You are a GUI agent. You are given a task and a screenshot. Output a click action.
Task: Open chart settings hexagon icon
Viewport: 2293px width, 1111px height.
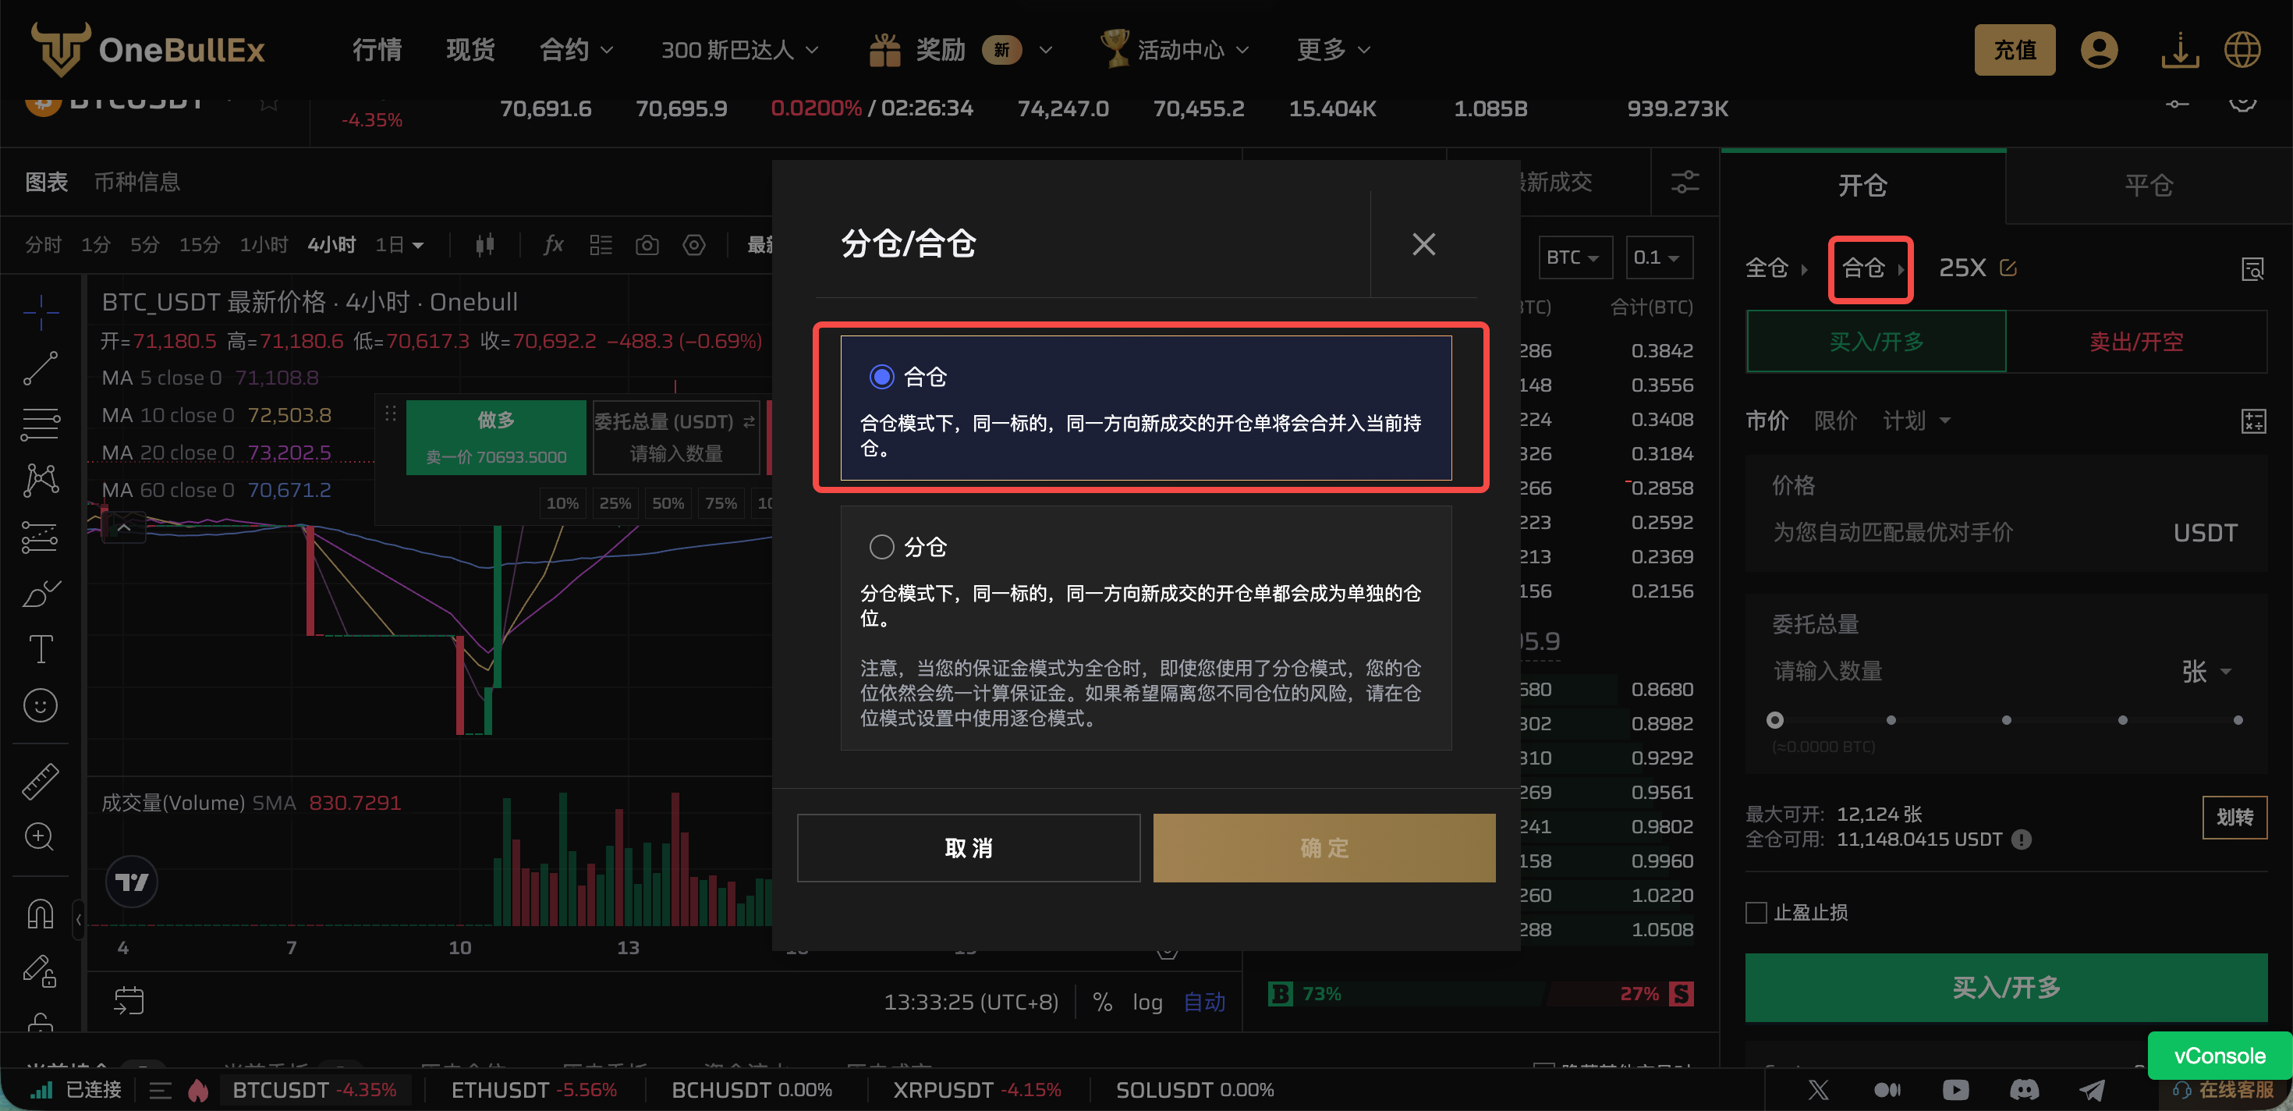point(694,245)
